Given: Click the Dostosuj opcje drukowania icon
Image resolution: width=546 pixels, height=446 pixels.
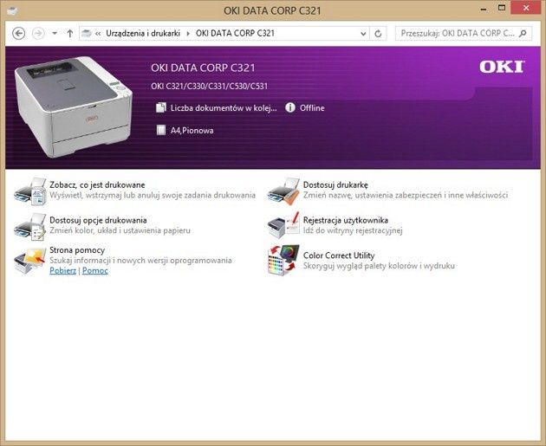Looking at the screenshot, I should pyautogui.click(x=30, y=227).
